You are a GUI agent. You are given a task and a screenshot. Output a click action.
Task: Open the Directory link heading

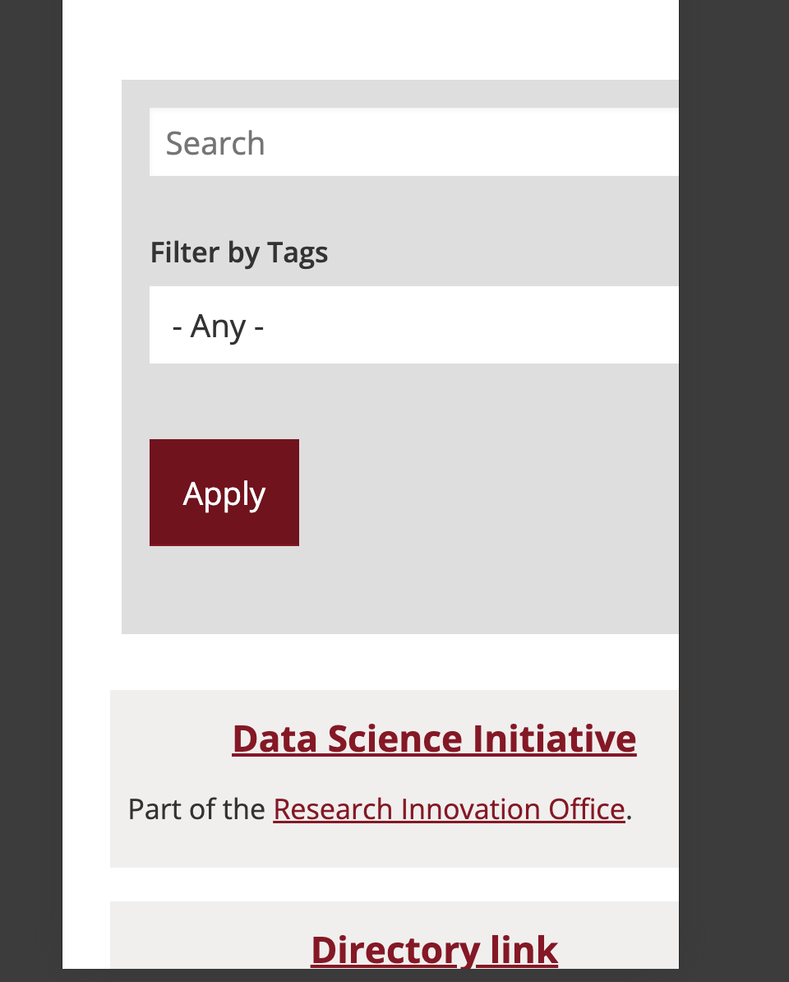pos(434,950)
